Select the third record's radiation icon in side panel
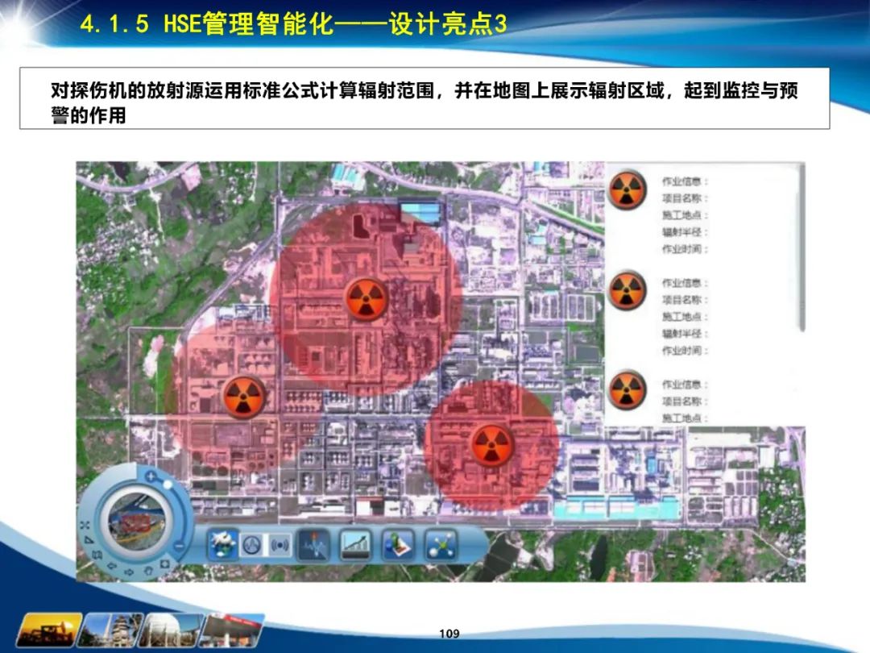This screenshot has width=870, height=653. pyautogui.click(x=627, y=389)
